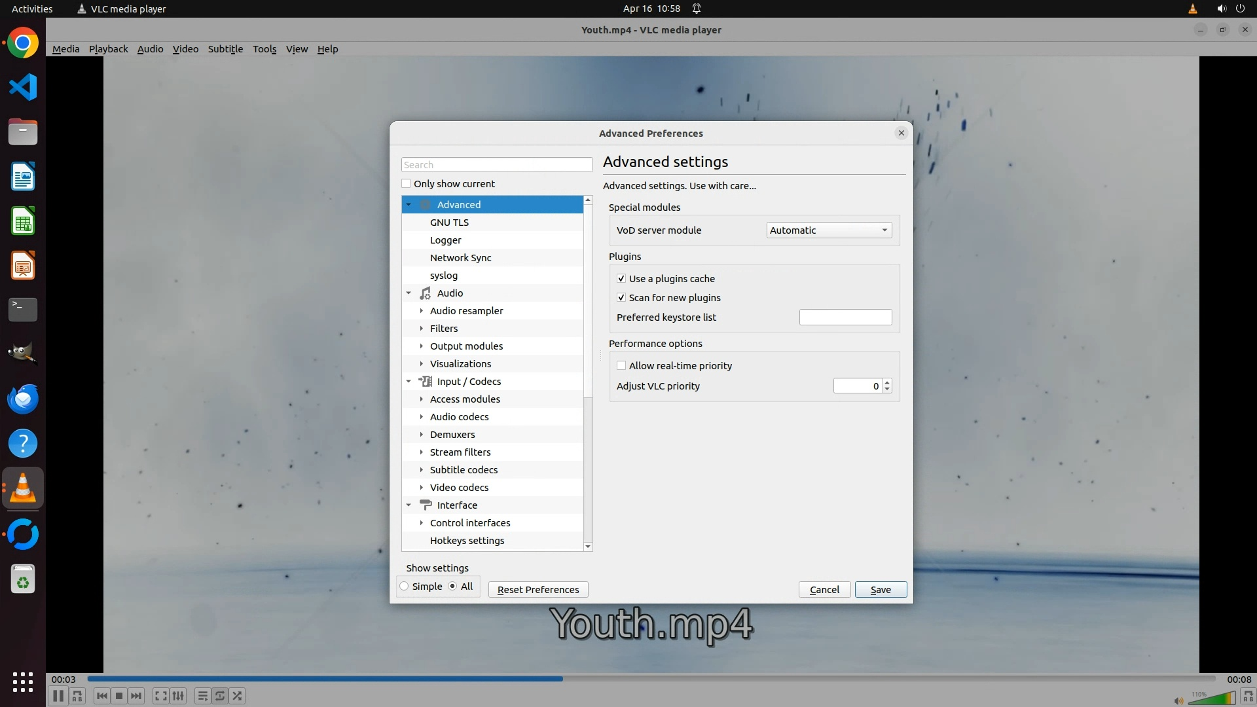Collapse the Input / Codecs category
Screen dimensions: 1257x707
coord(409,382)
